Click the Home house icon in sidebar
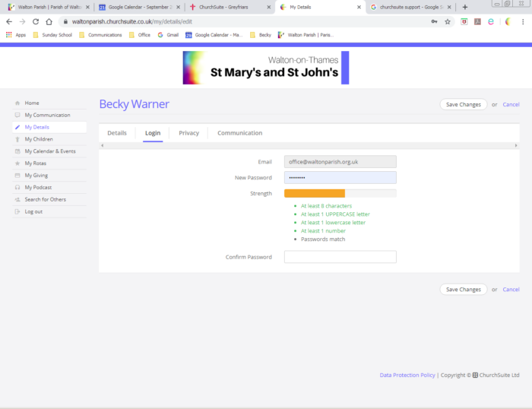The image size is (532, 409). point(17,103)
